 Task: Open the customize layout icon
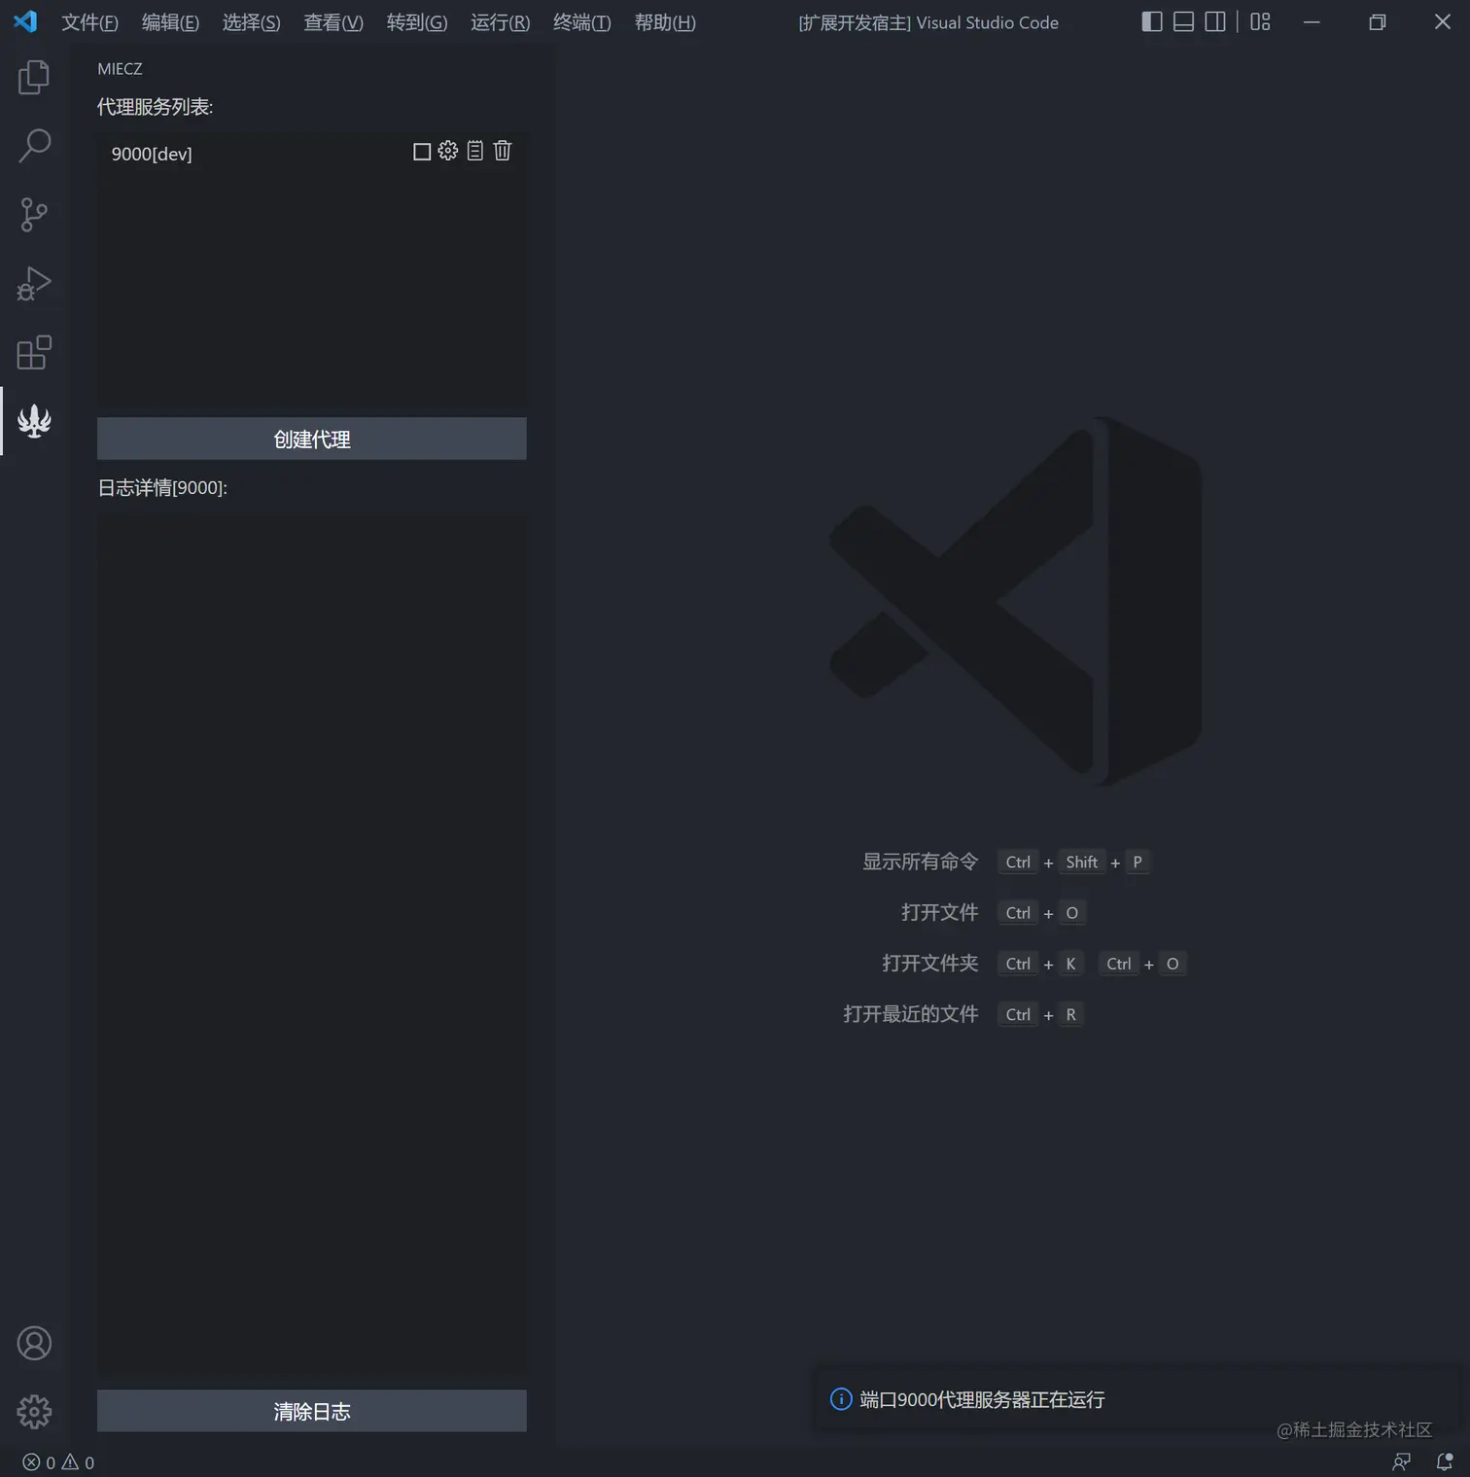coord(1260,21)
